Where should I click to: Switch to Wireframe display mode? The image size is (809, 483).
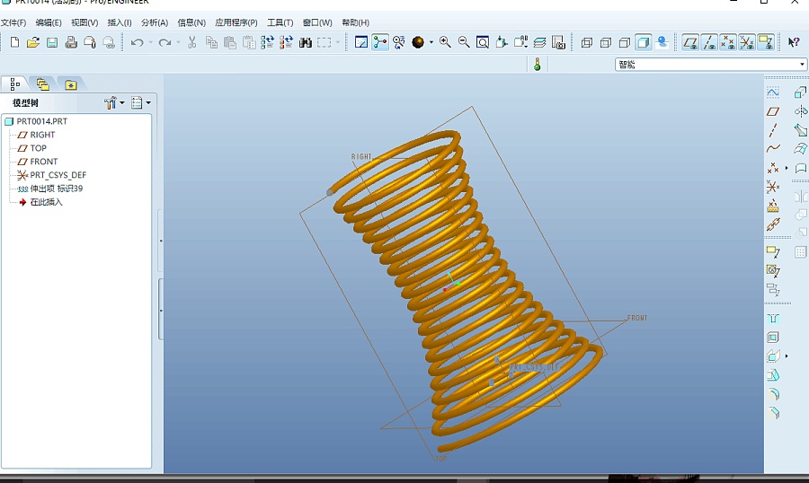click(587, 42)
